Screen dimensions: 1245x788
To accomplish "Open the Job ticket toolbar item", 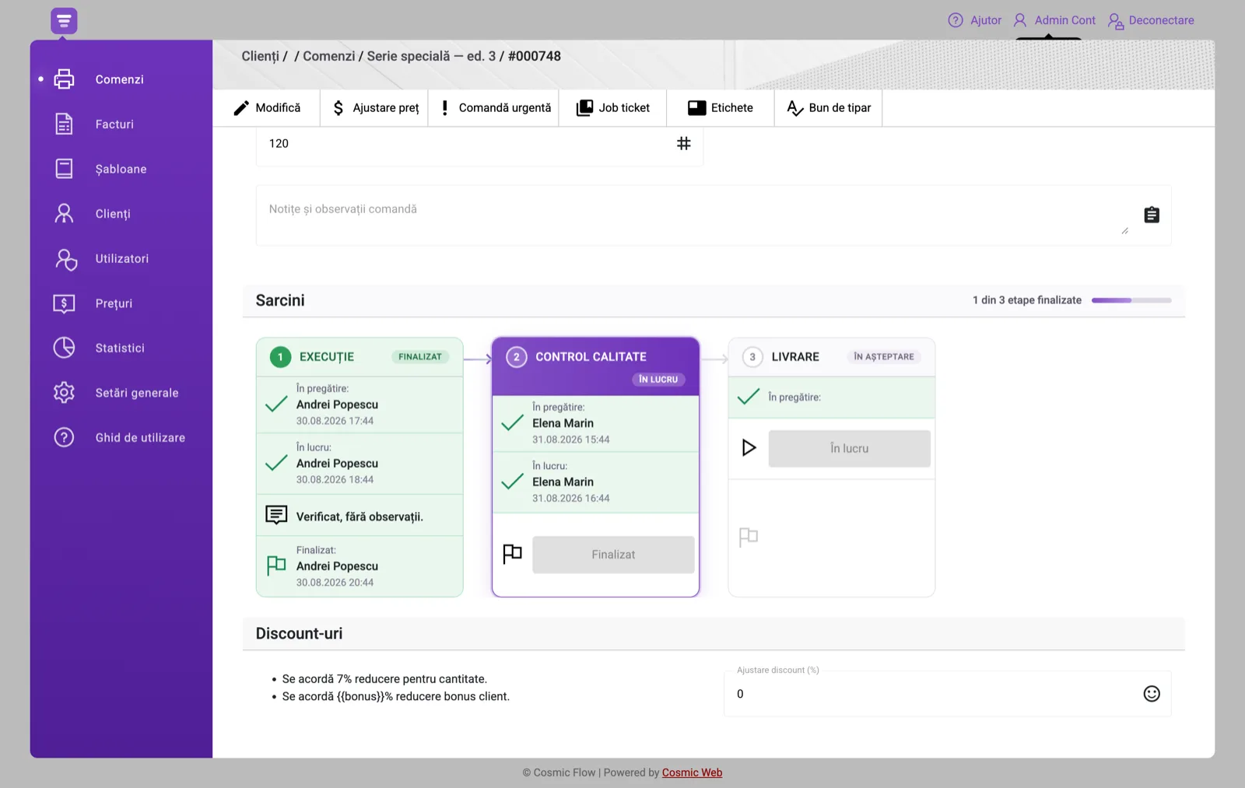I will tap(612, 108).
